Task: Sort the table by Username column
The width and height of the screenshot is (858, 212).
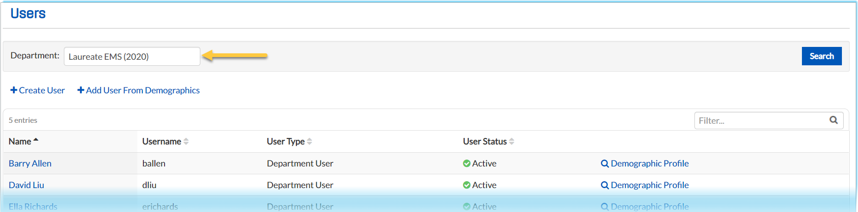Action: 165,141
